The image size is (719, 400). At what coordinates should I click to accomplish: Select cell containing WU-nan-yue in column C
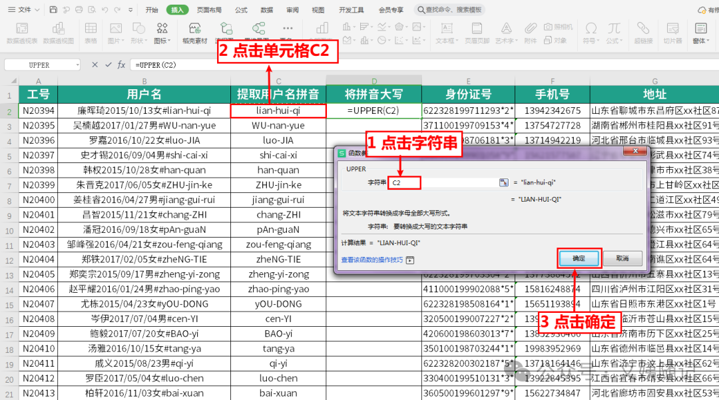(x=278, y=126)
